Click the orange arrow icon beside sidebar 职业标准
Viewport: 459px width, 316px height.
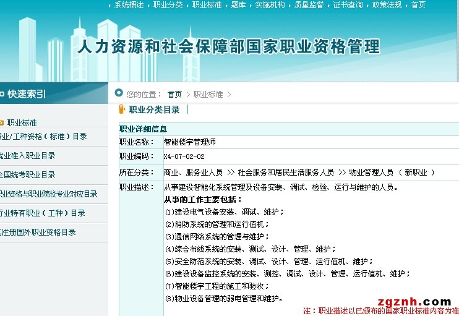point(2,123)
